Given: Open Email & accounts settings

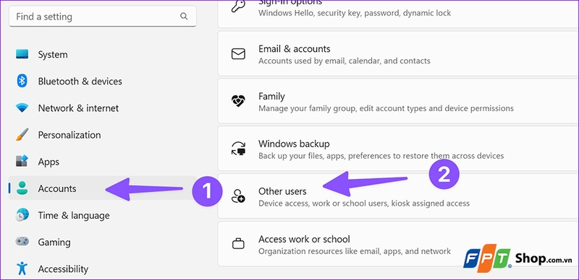Looking at the screenshot, I should tap(399, 54).
